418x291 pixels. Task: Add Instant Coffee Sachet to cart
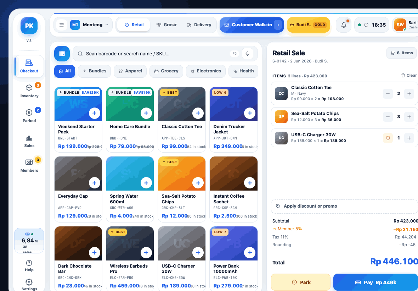point(250,183)
